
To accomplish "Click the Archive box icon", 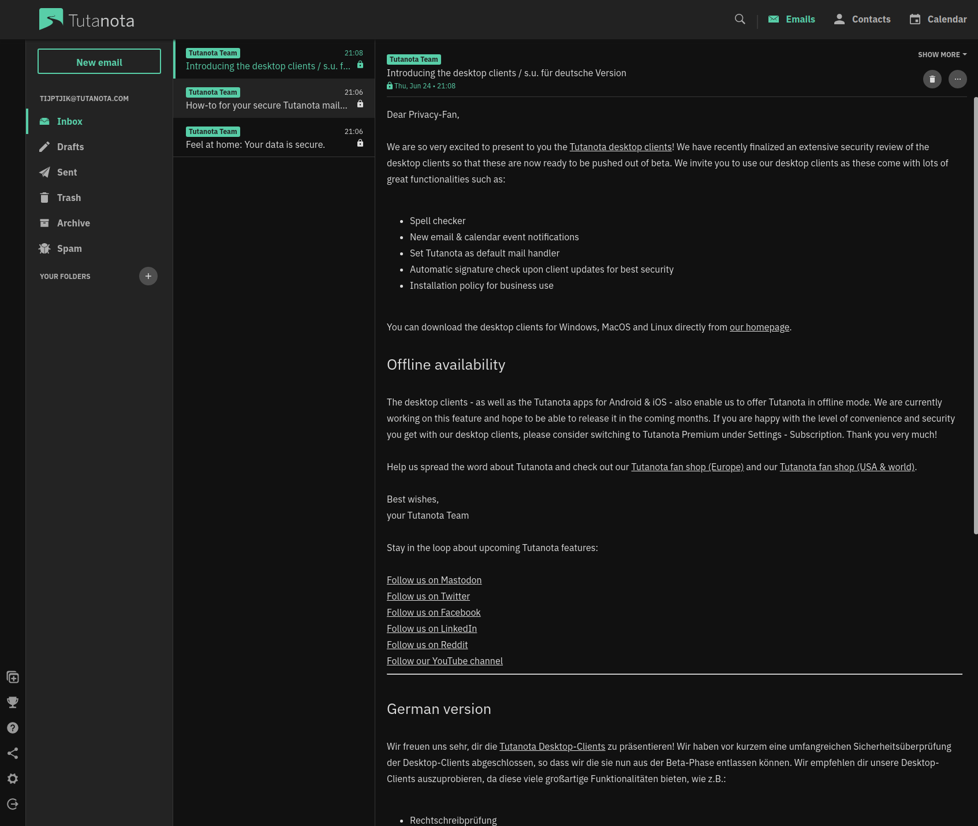I will (x=44, y=223).
